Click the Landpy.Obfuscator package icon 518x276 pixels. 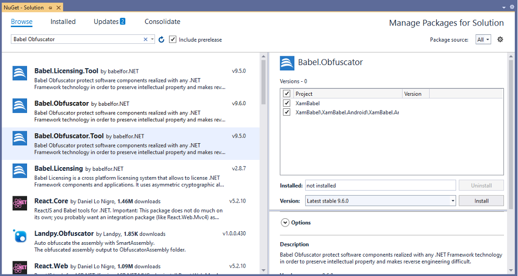(20, 235)
